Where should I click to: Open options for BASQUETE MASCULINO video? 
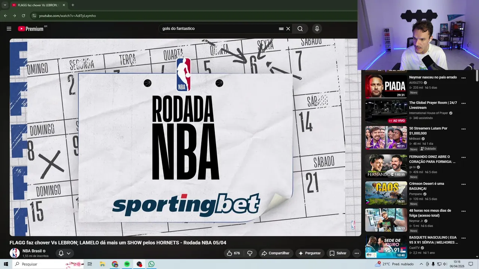point(463,238)
